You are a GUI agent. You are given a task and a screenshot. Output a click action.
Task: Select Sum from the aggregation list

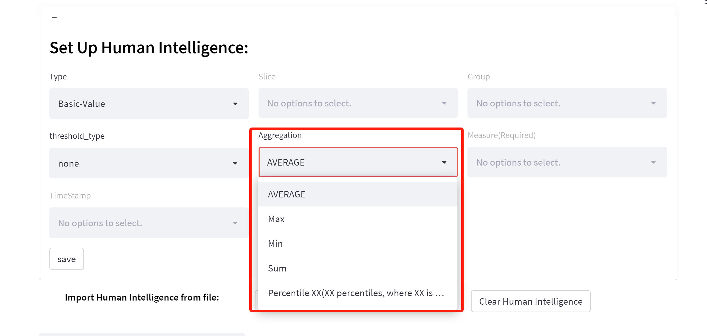(358, 268)
